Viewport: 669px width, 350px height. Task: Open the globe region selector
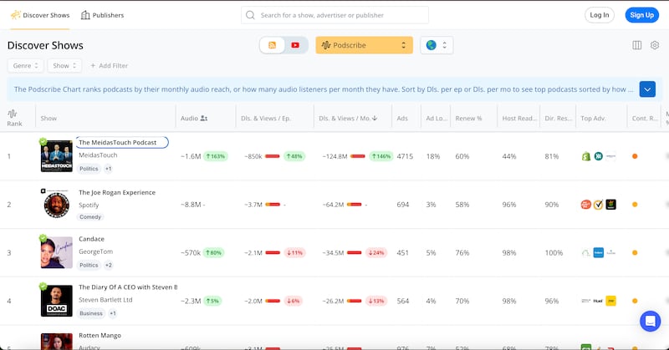[437, 45]
